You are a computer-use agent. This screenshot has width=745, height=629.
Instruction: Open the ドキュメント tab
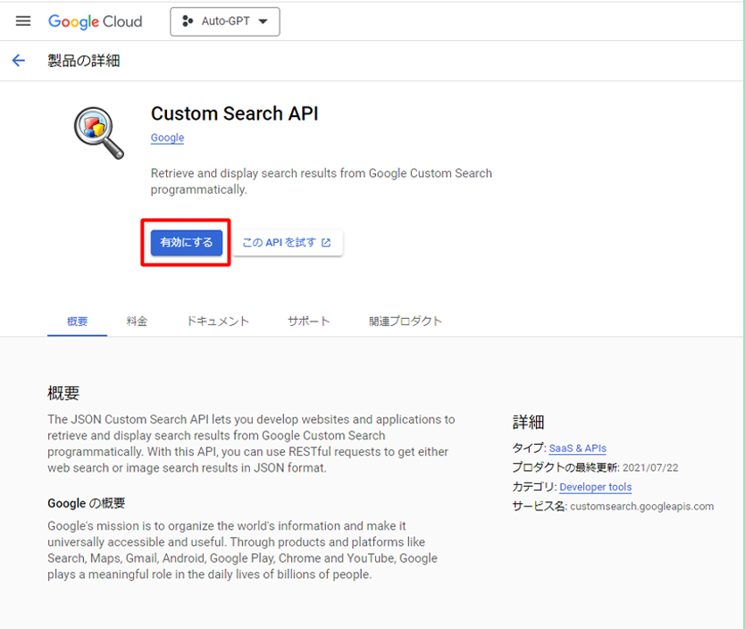click(x=217, y=321)
